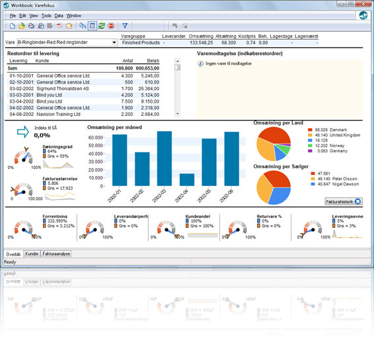Click the green refresh arrows icon
Image resolution: width=374 pixels, height=339 pixels.
[x=102, y=26]
